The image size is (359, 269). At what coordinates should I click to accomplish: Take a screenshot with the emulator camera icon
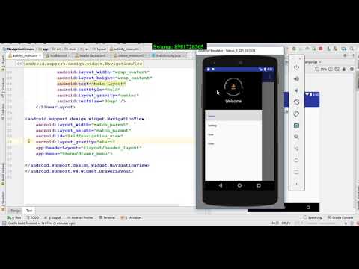click(296, 126)
